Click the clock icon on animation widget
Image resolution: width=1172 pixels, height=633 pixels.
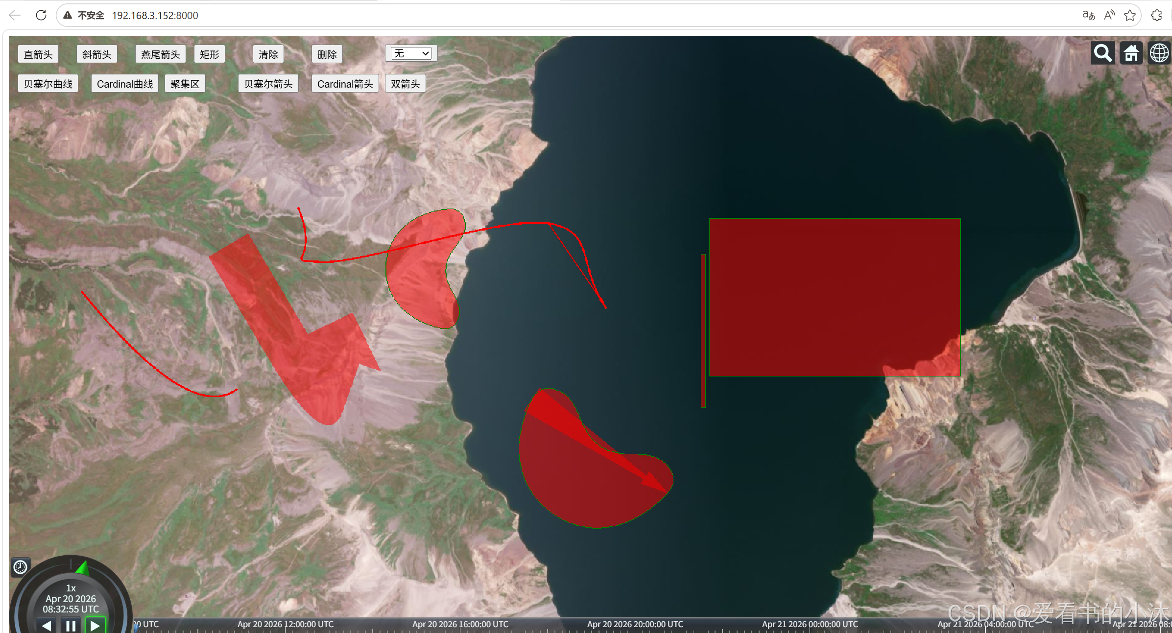point(20,567)
